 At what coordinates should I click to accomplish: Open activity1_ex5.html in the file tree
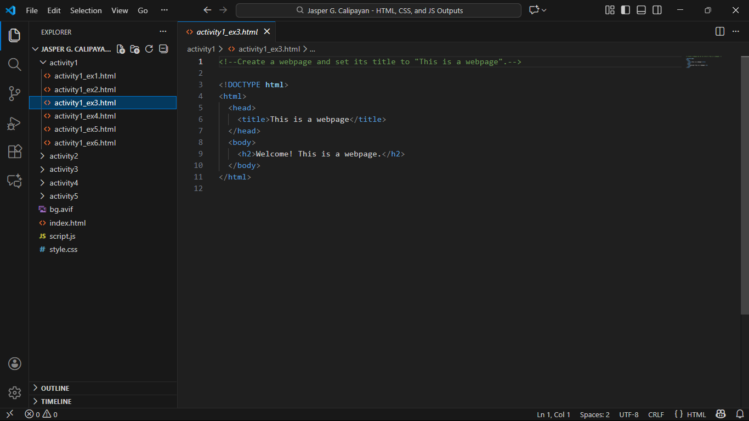click(85, 129)
